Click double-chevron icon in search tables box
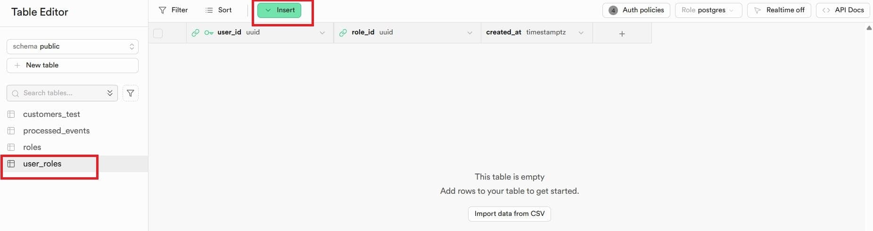This screenshot has height=231, width=873. [x=110, y=93]
